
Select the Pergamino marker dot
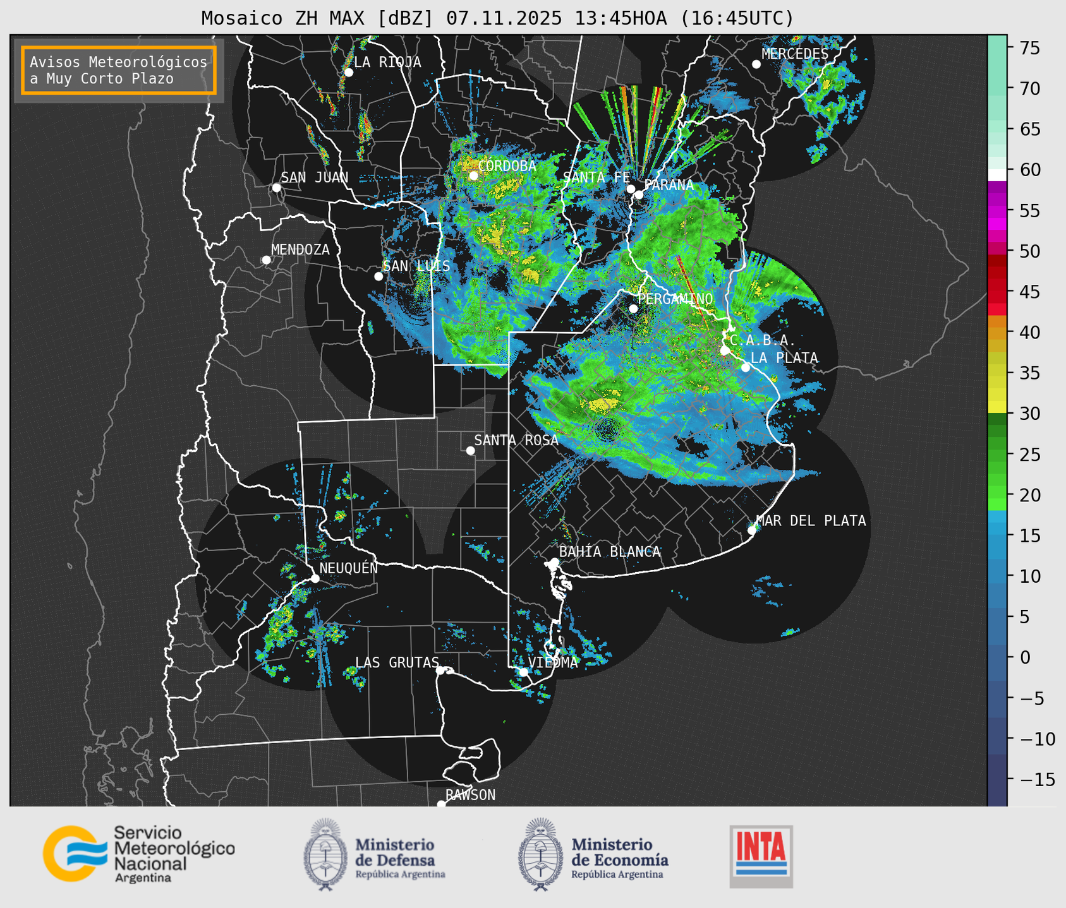pyautogui.click(x=633, y=309)
